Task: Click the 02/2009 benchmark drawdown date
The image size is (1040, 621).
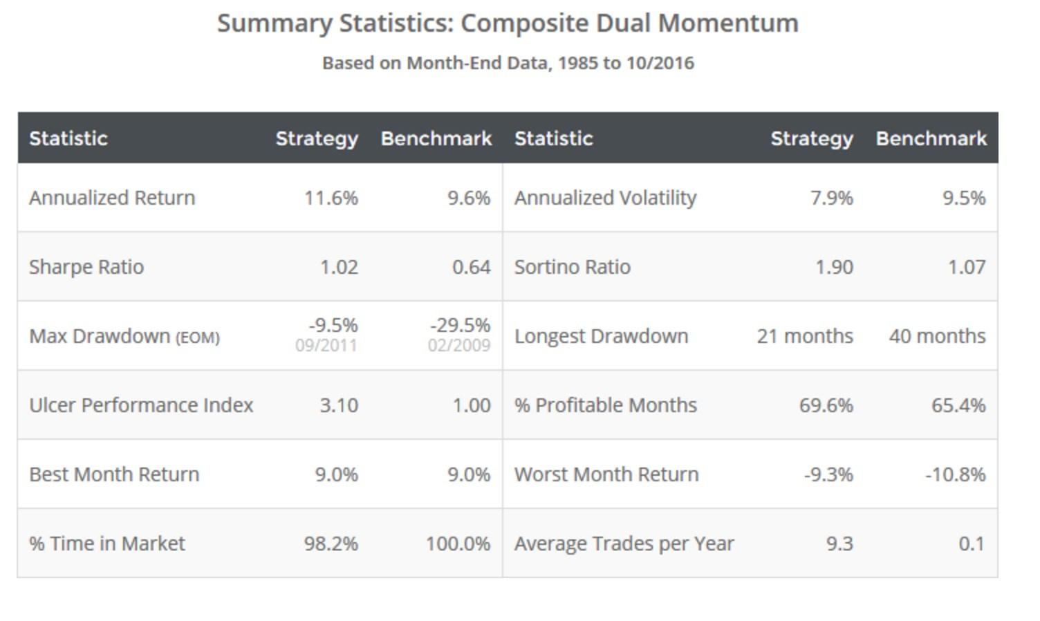Action: pos(458,346)
